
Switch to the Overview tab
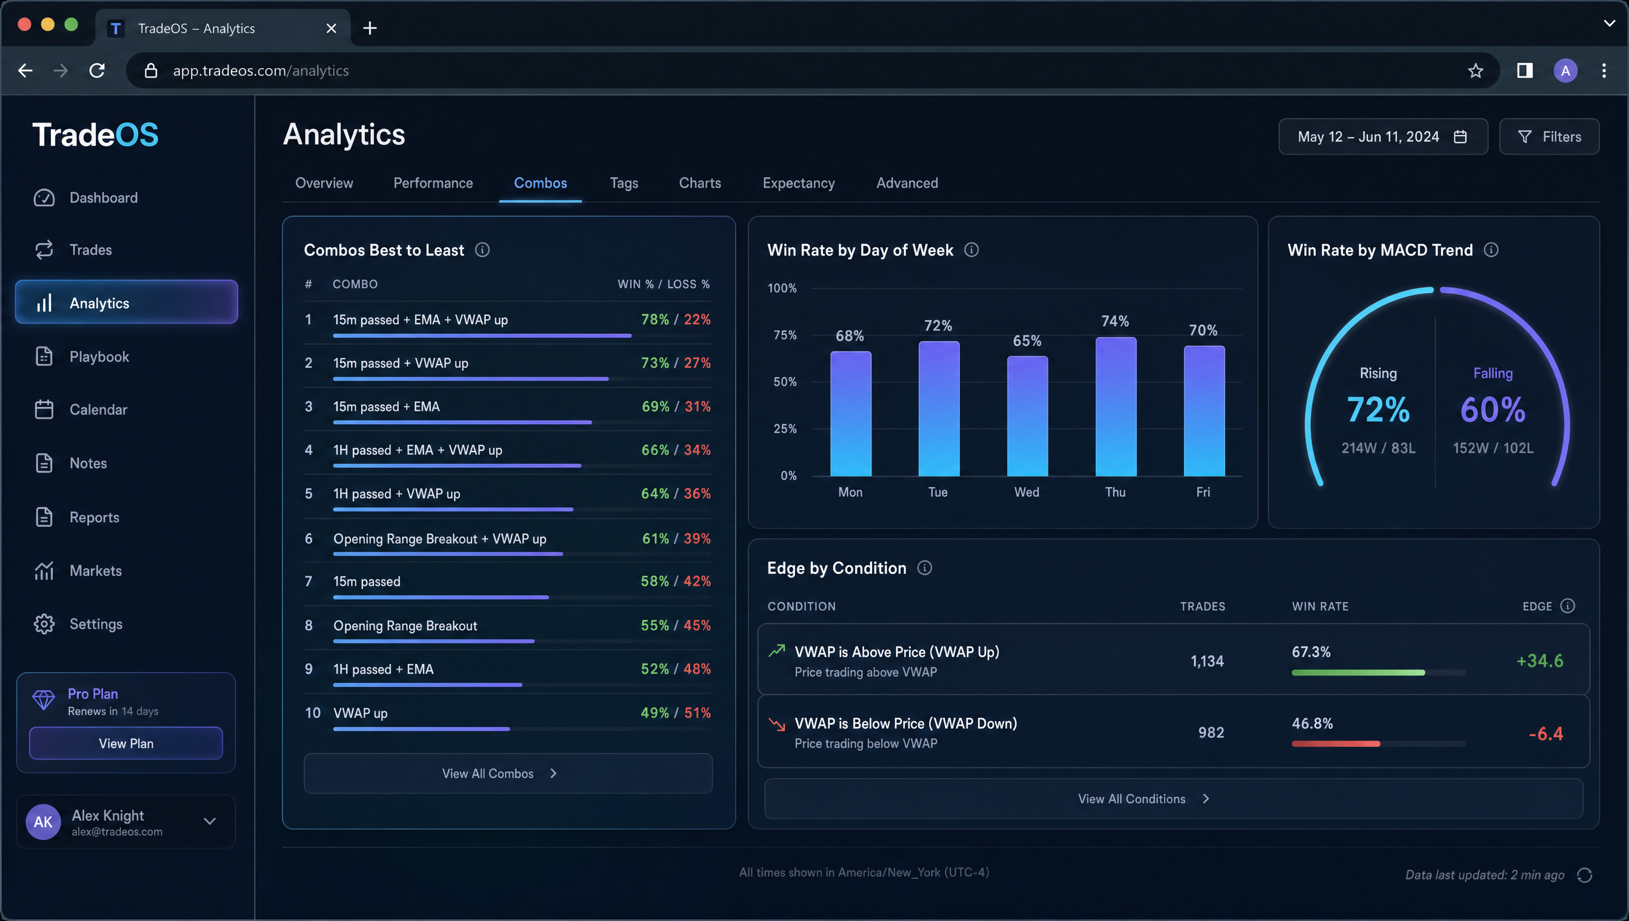coord(324,183)
